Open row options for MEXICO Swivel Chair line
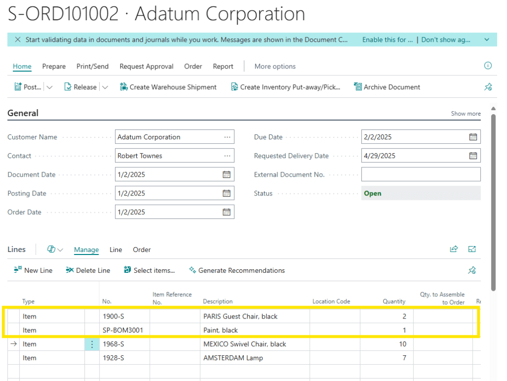The image size is (507, 381). point(92,344)
